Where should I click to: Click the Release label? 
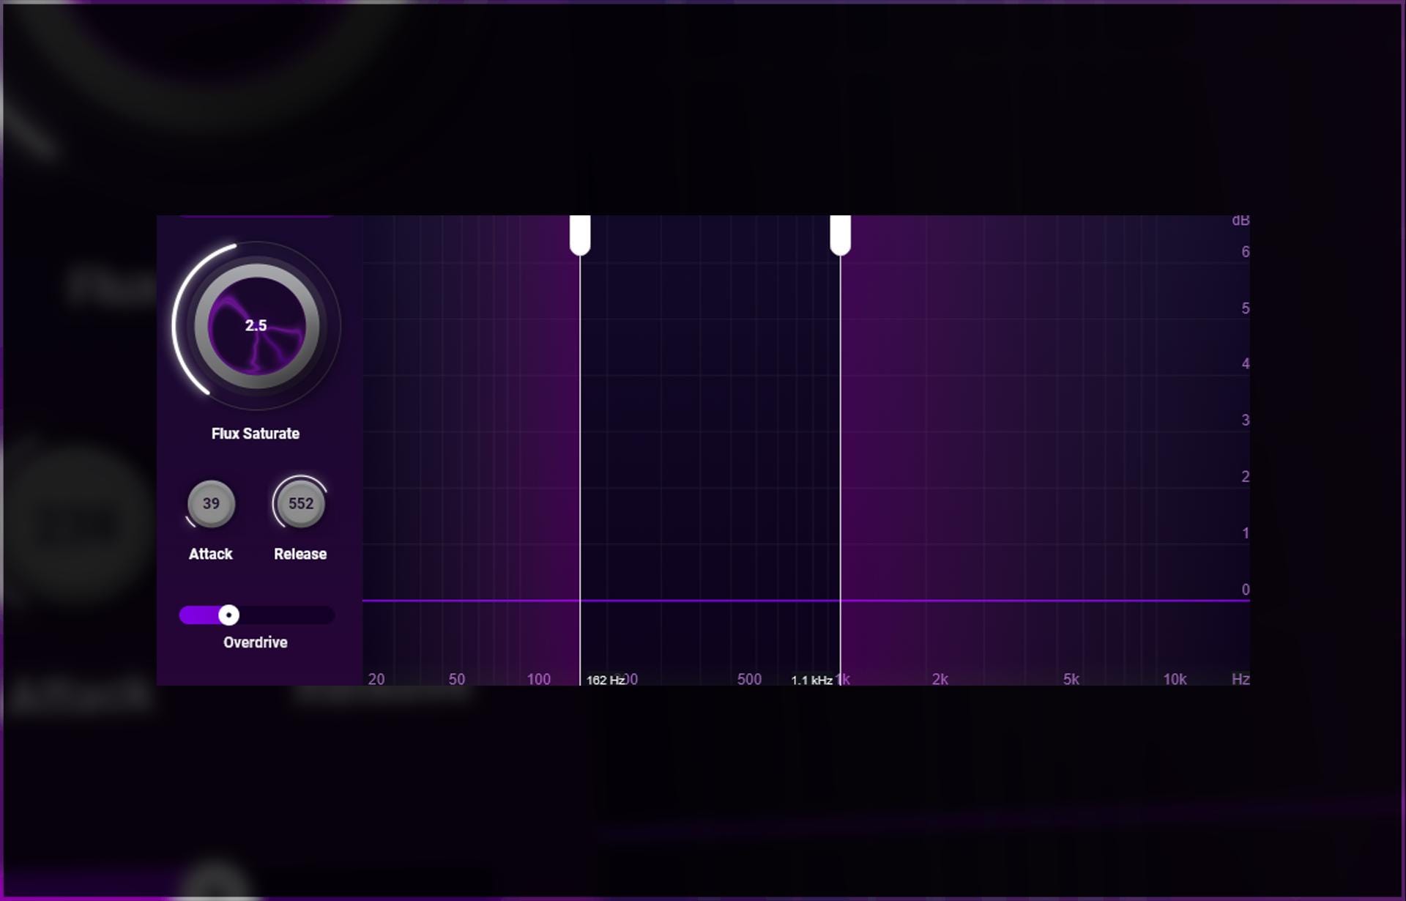coord(300,554)
